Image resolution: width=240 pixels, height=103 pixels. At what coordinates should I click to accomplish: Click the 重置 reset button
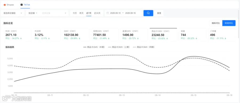point(159,13)
